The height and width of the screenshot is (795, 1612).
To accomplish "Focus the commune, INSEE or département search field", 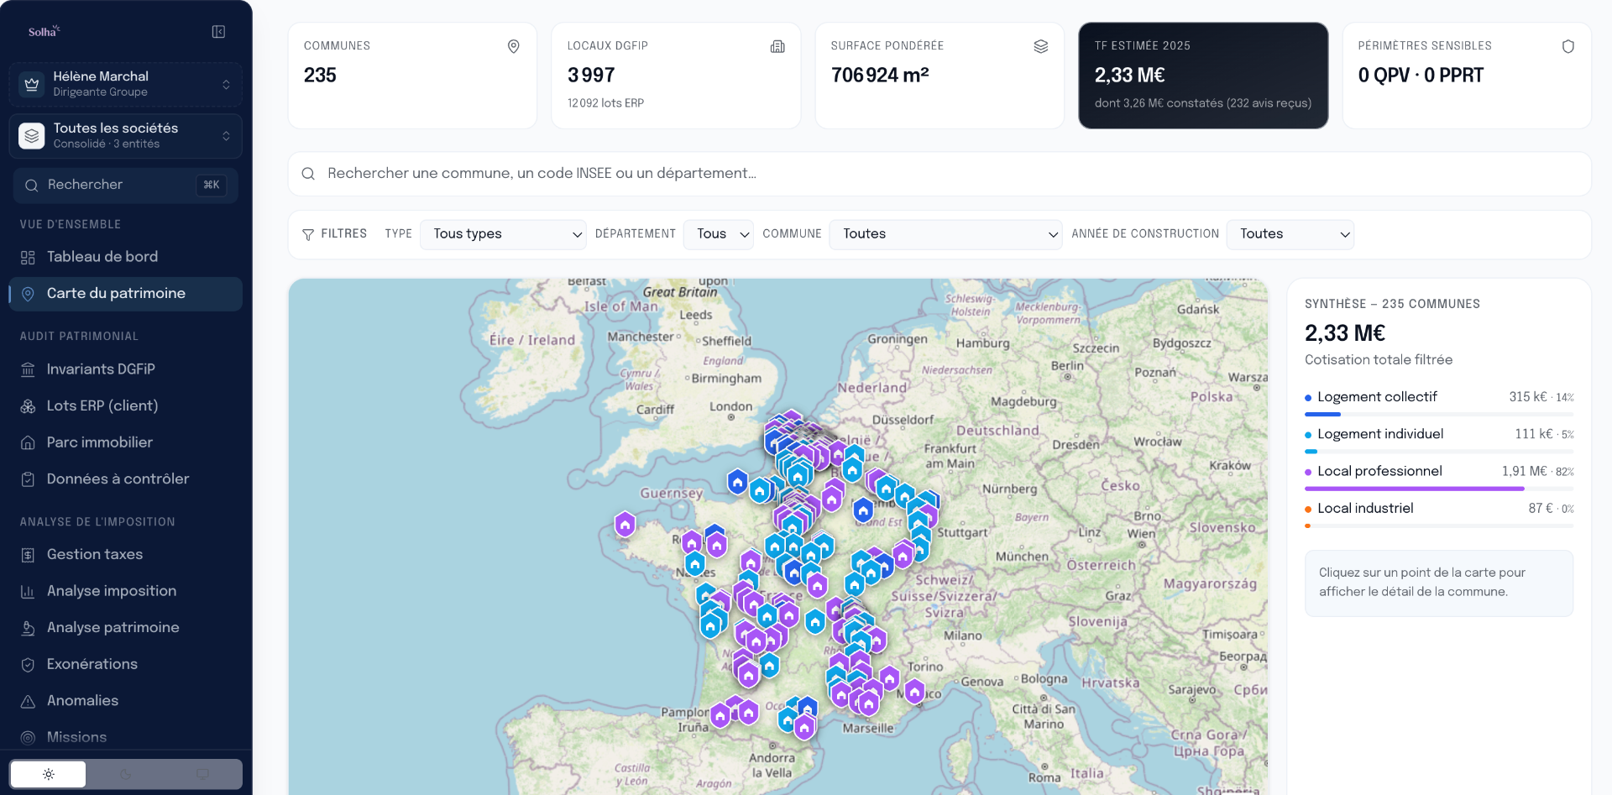I will 939,174.
